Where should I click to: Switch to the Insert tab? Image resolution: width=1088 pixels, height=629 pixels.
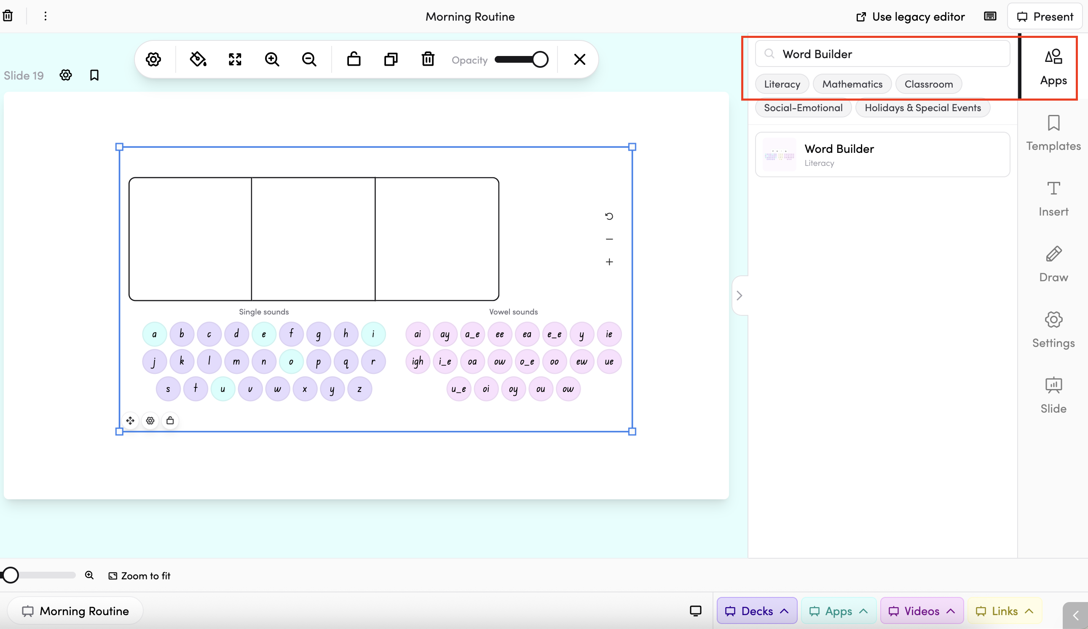tap(1053, 198)
